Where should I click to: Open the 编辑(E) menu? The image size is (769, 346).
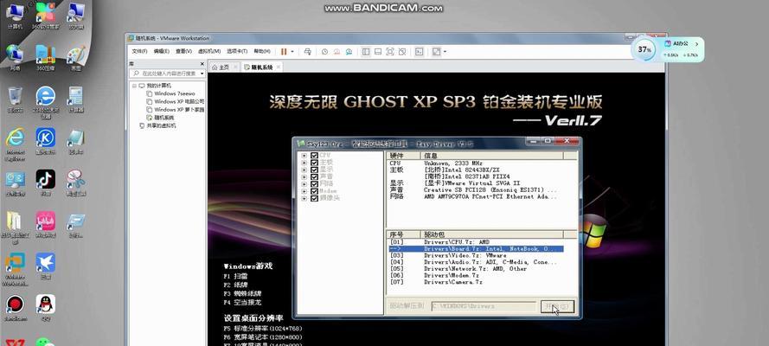[x=162, y=51]
